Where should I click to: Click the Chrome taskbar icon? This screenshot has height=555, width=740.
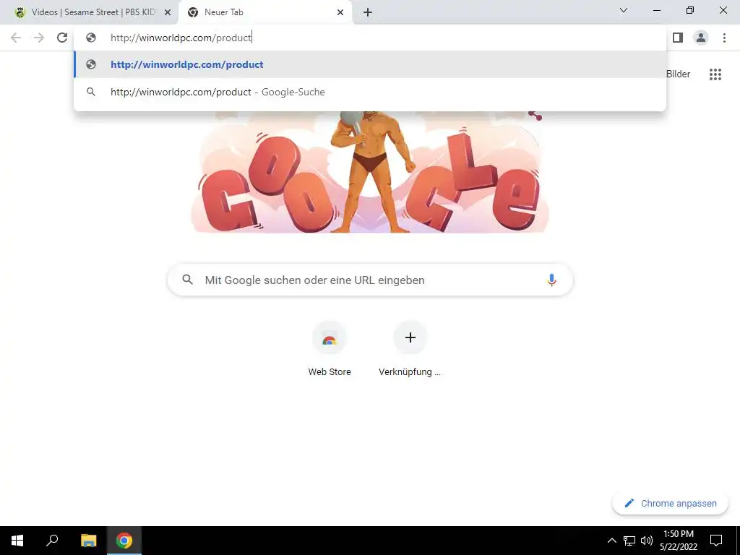(x=124, y=541)
